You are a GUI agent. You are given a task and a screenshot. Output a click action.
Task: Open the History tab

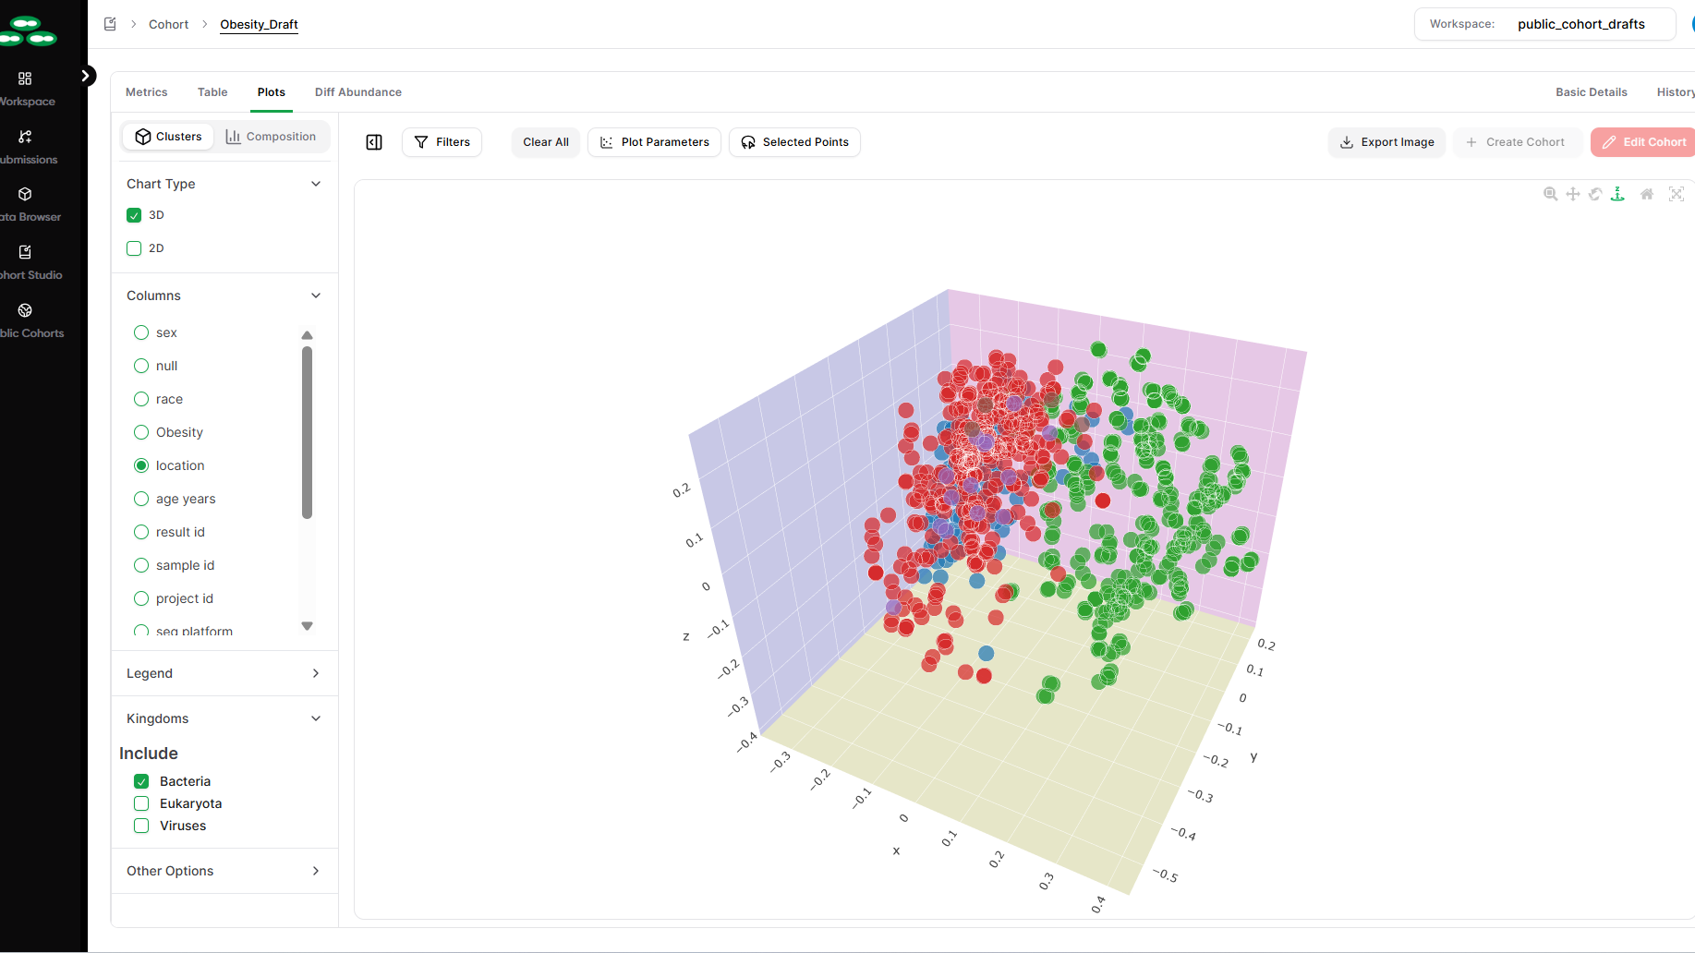point(1675,92)
